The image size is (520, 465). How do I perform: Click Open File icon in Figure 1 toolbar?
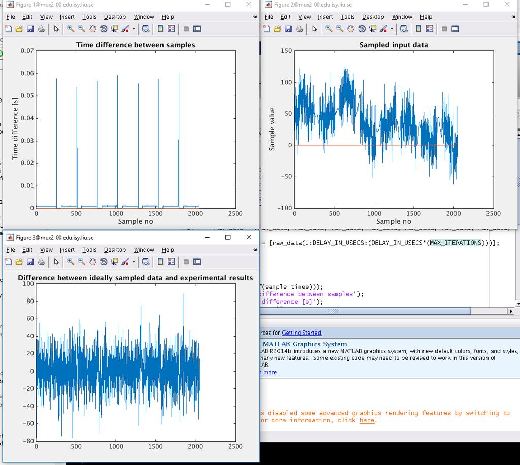click(19, 29)
